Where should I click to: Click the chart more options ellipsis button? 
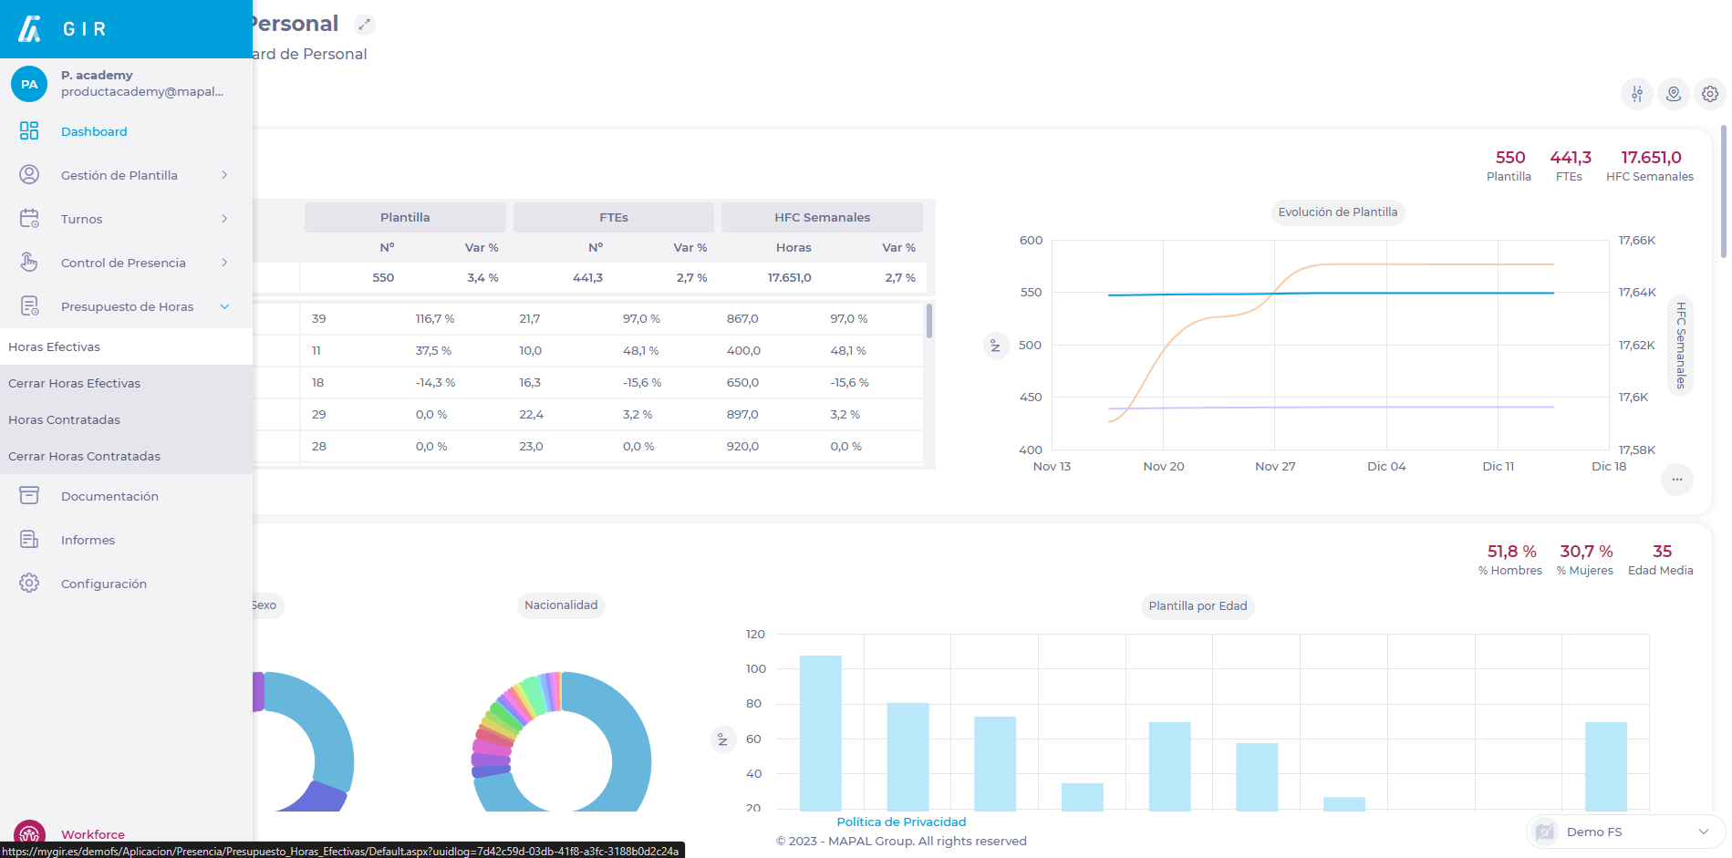click(1676, 480)
